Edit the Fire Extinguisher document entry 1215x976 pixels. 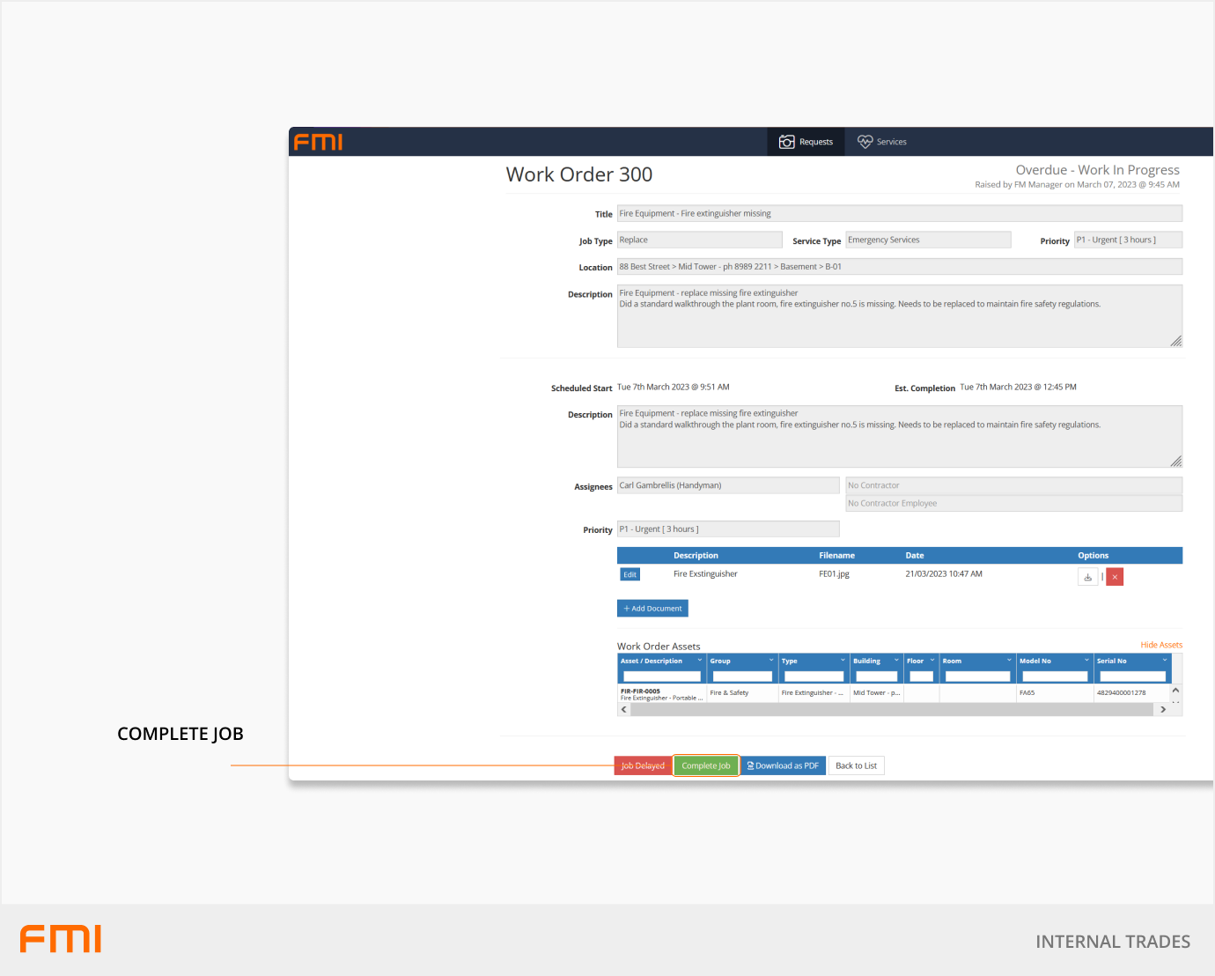[x=630, y=574]
